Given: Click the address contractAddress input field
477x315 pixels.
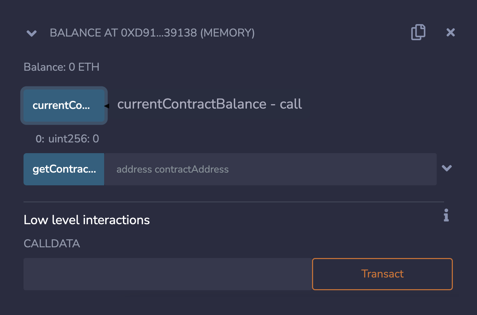Looking at the screenshot, I should (x=235, y=169).
